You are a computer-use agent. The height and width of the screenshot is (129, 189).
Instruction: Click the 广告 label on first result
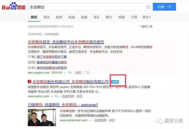87,73
